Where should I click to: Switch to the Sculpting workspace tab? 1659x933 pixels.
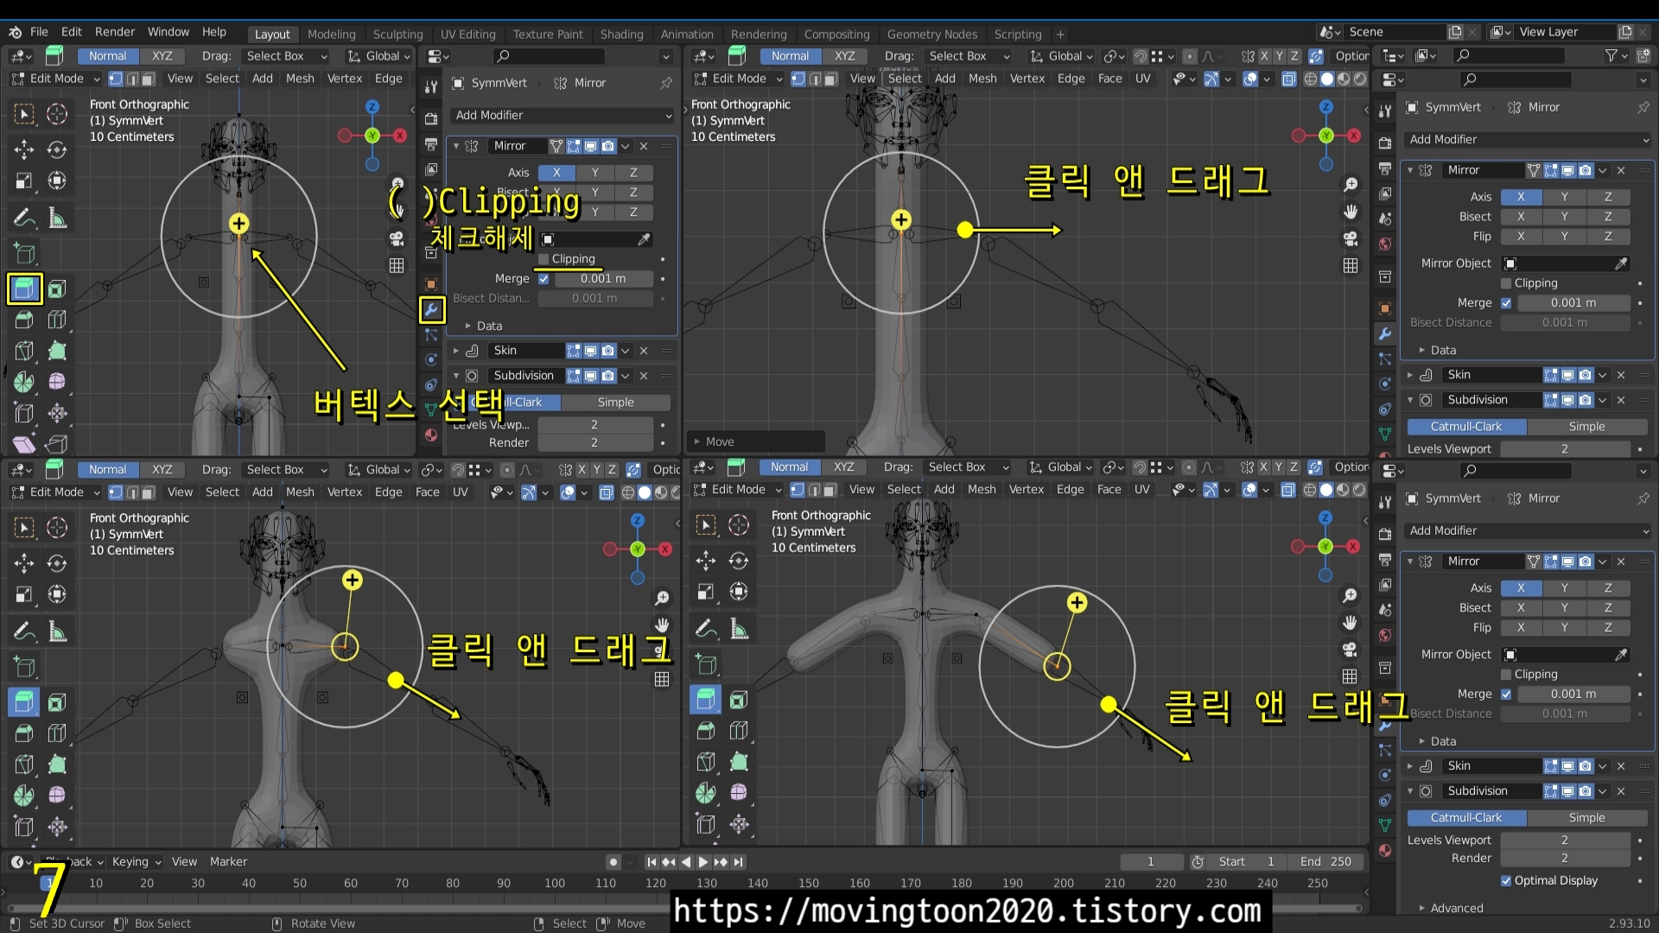tap(397, 35)
